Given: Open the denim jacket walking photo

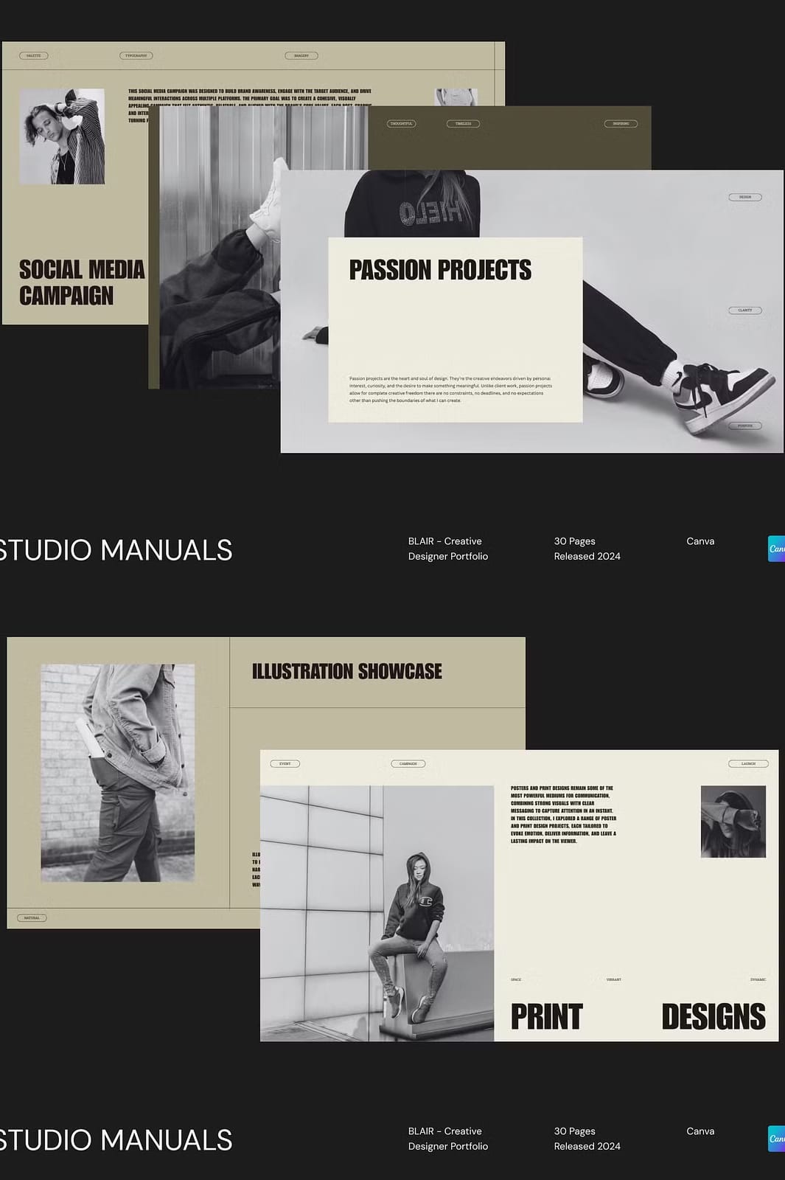Looking at the screenshot, I should [x=118, y=773].
